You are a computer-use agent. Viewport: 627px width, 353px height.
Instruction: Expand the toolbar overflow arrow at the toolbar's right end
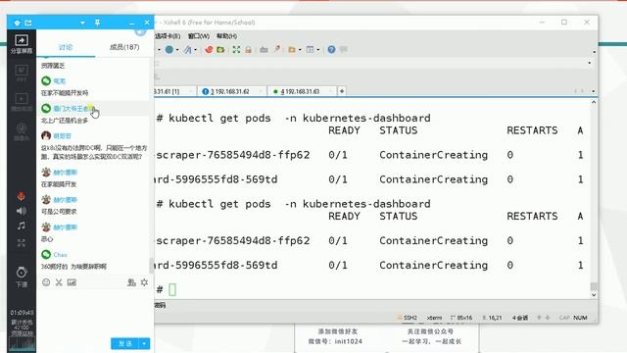pyautogui.click(x=594, y=52)
